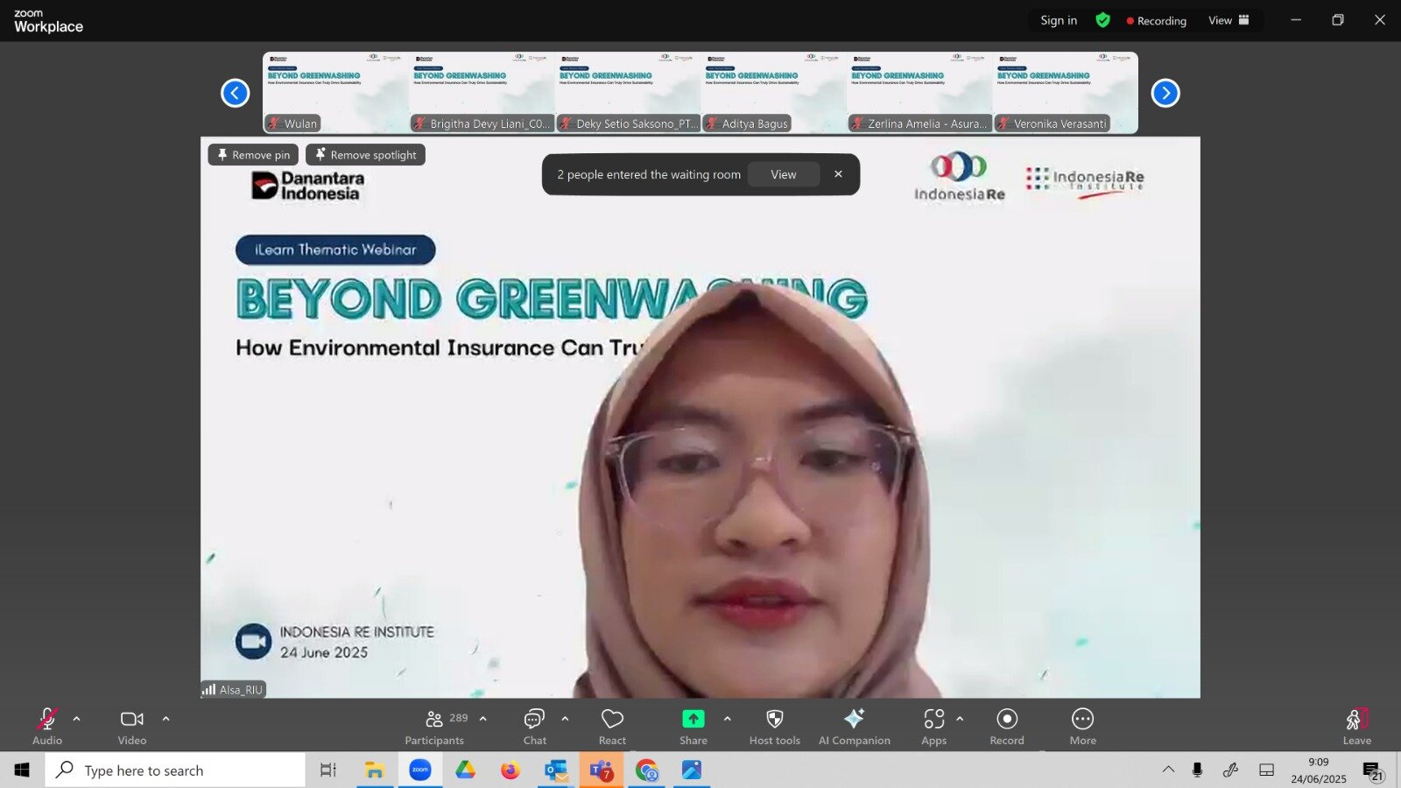This screenshot has height=788, width=1401.
Task: Open the More options menu
Action: [1082, 727]
